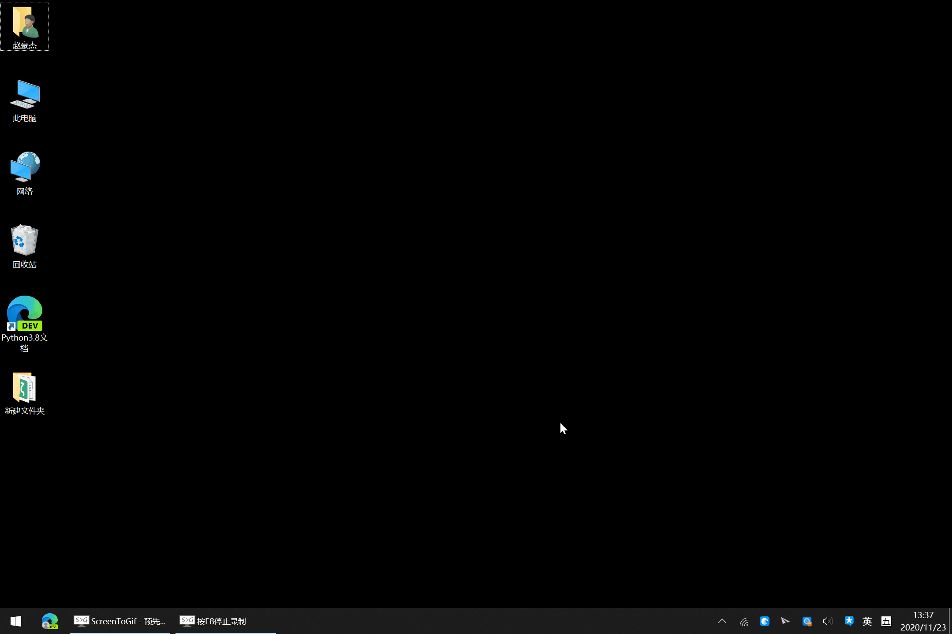Toggle the 五 Wubi input method icon

click(x=886, y=621)
